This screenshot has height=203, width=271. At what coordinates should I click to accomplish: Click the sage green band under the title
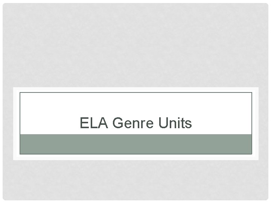(x=136, y=144)
